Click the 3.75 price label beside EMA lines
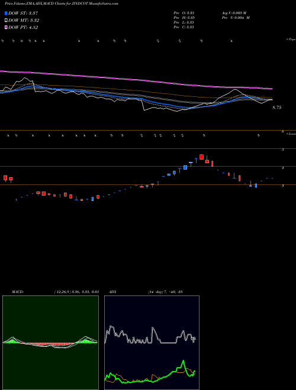The height and width of the screenshot is (390, 296). (277, 108)
